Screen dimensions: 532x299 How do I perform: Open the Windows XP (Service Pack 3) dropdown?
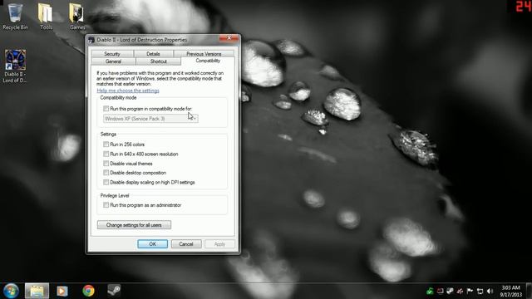click(x=150, y=119)
